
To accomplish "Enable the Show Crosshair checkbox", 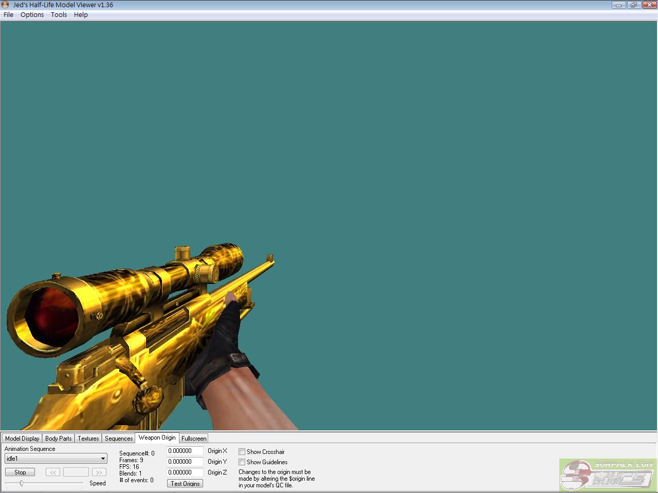I will (242, 452).
